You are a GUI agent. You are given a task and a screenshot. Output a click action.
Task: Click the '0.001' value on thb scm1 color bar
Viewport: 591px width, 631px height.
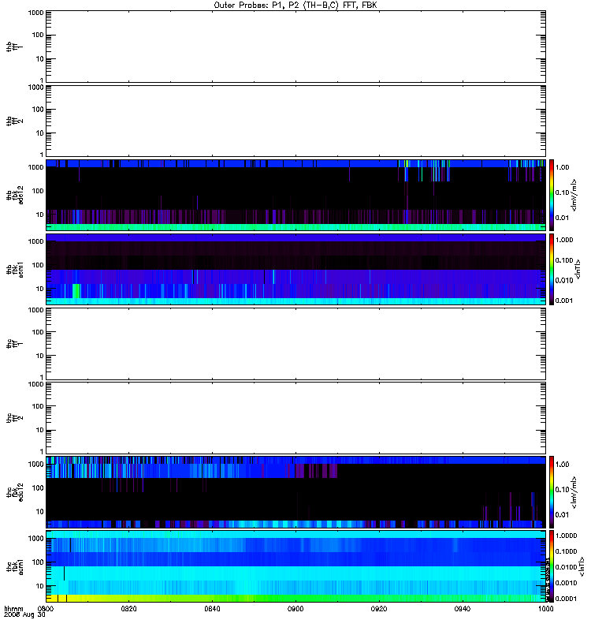564,301
